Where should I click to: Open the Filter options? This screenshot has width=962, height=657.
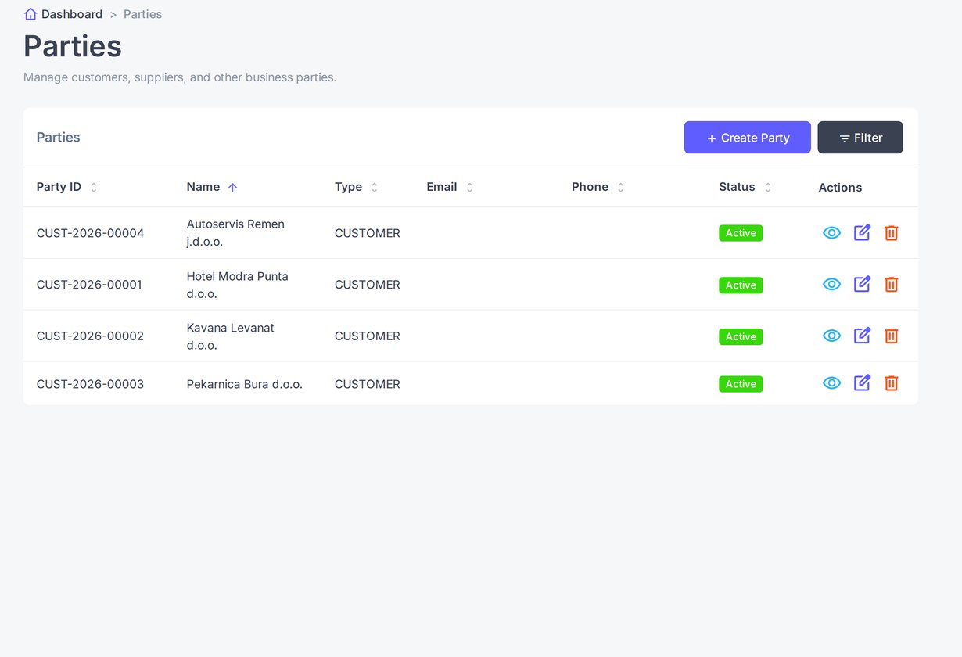click(x=860, y=138)
